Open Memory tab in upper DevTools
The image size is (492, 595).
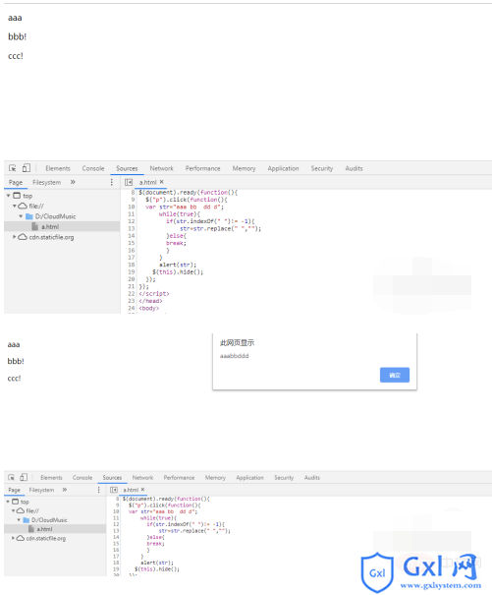244,168
